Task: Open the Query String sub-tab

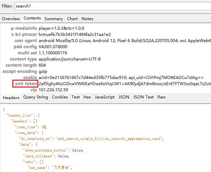Action: [36, 97]
